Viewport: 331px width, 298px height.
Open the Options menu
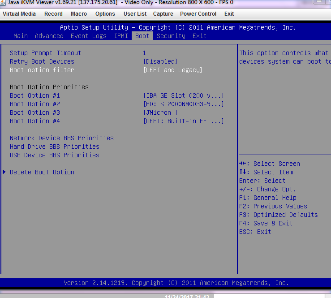pyautogui.click(x=105, y=14)
